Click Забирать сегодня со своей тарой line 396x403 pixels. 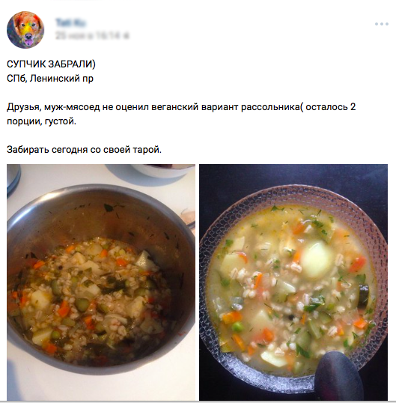click(85, 150)
